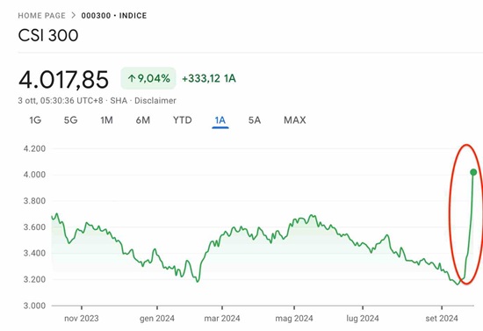Click the 4.000 y-axis label
The image size is (483, 331).
coord(34,175)
